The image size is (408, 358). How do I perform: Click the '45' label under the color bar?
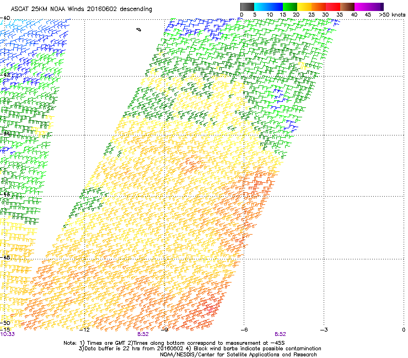pos(368,14)
